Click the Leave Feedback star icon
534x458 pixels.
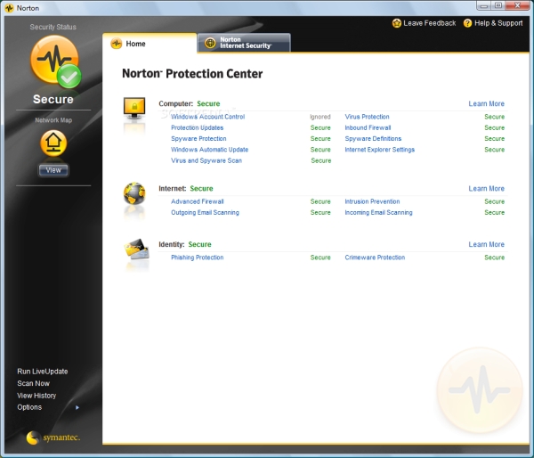point(396,23)
